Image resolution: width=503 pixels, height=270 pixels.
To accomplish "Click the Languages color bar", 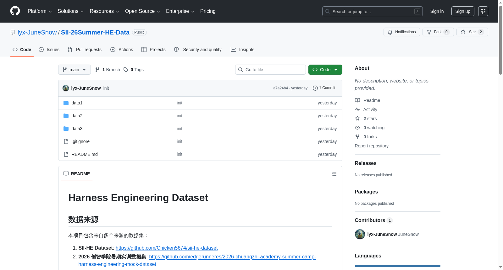I will [398, 266].
